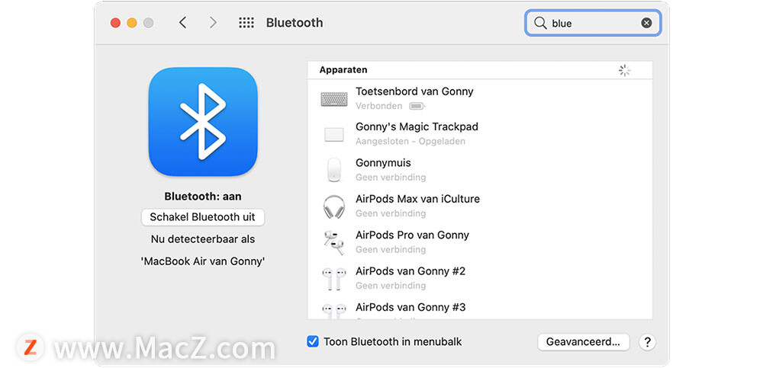Click the large Bluetooth logo icon
This screenshot has height=368, width=763.
pos(203,121)
